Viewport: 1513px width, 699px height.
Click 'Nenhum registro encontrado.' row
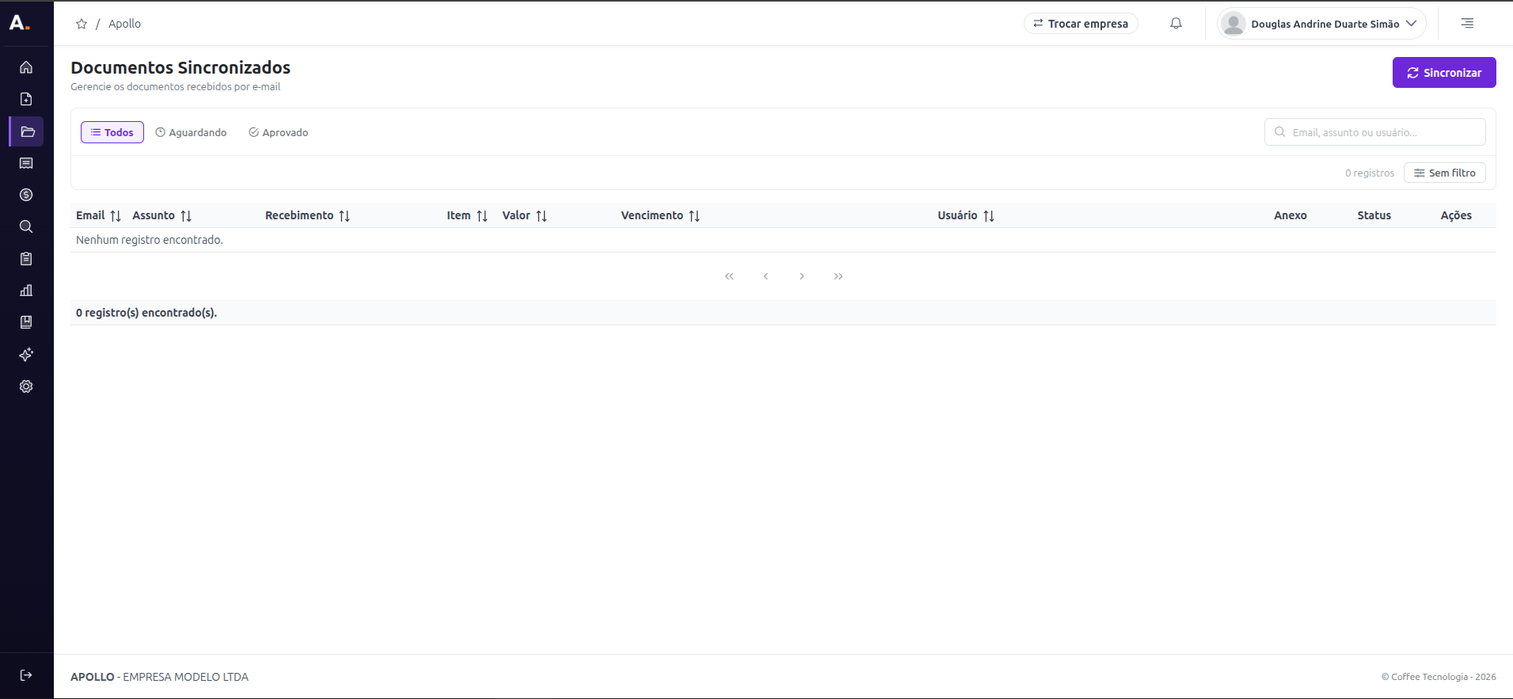(x=783, y=240)
